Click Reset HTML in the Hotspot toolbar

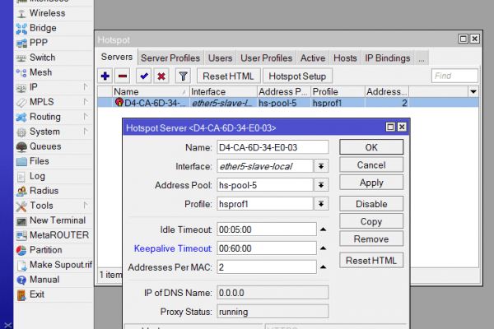click(228, 76)
